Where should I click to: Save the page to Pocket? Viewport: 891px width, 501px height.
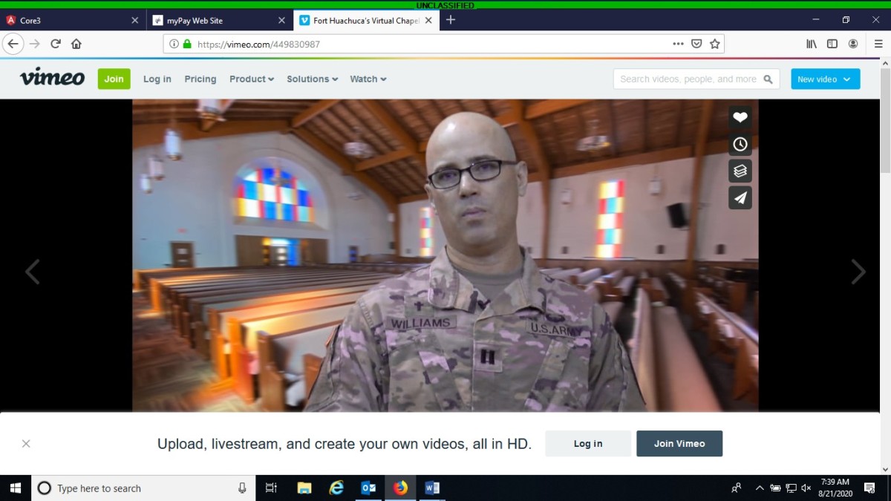(696, 44)
